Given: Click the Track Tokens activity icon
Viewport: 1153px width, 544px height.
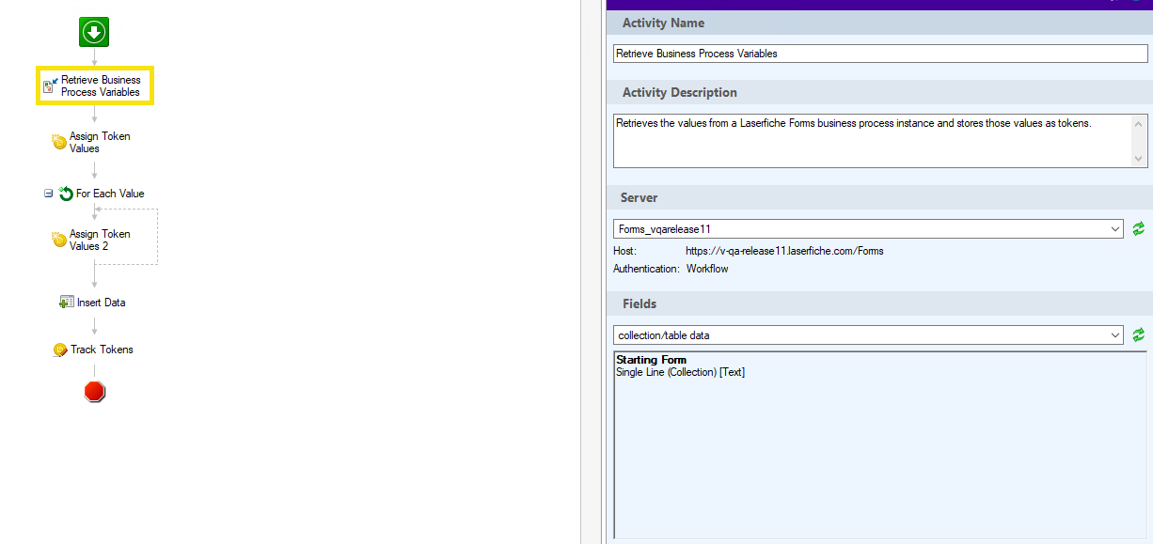Looking at the screenshot, I should [x=60, y=350].
